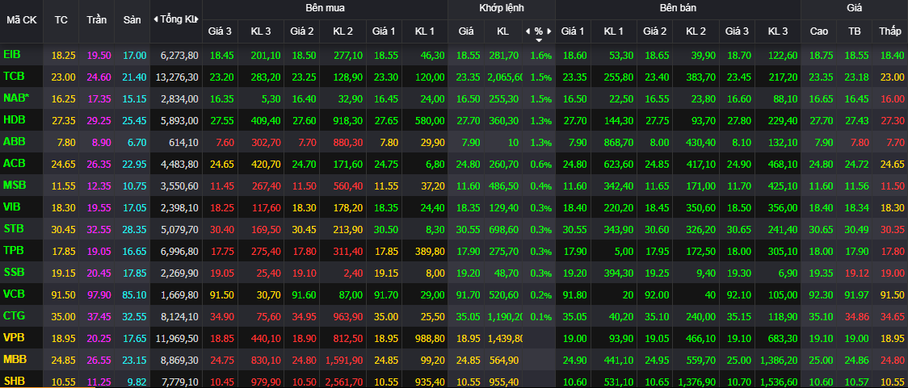Click the TC column header
Viewport: 908px width, 388px height.
(61, 19)
